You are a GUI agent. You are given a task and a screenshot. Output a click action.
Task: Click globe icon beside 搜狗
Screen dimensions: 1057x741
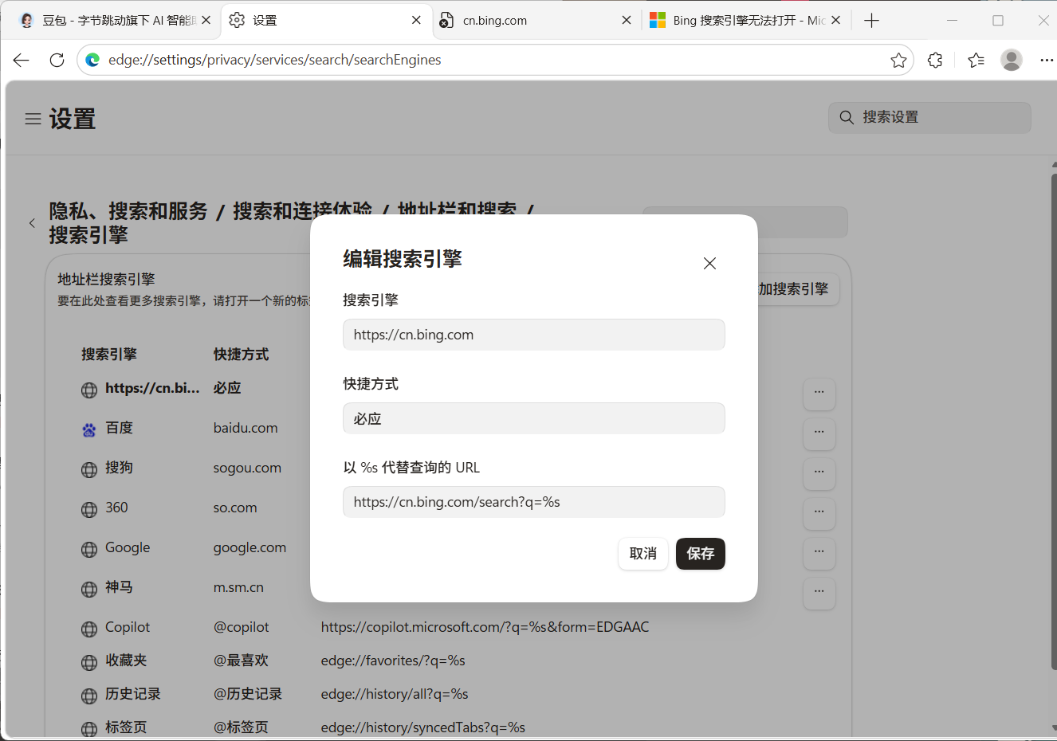[x=89, y=469]
